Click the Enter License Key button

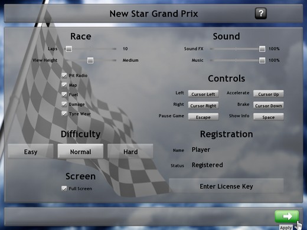226,186
